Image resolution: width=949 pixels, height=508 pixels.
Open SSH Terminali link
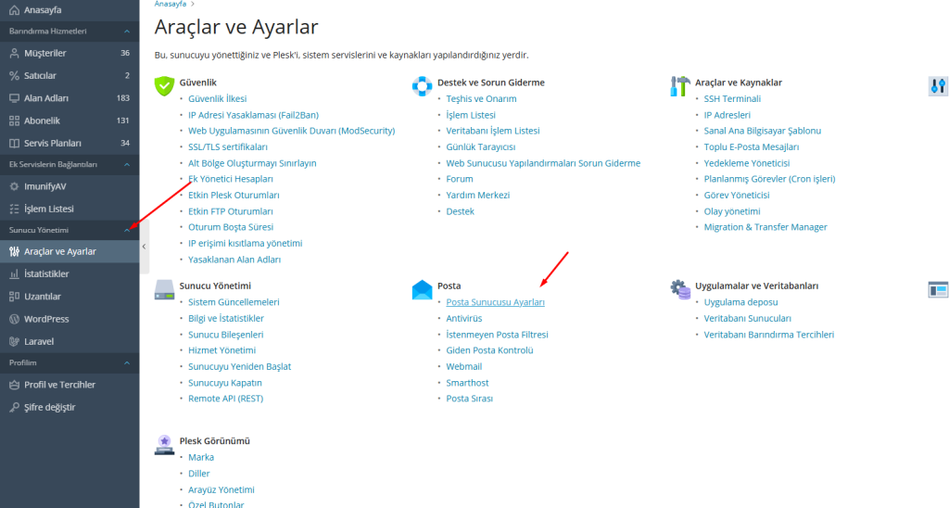(x=732, y=98)
